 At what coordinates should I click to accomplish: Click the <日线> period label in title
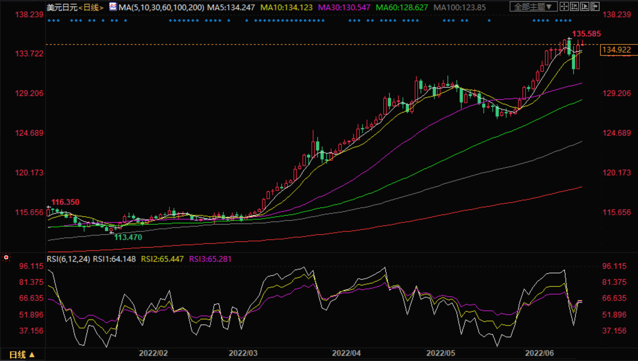click(x=91, y=8)
